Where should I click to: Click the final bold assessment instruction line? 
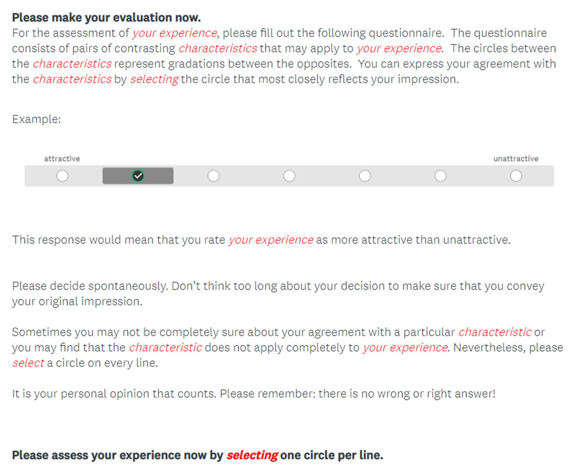point(198,455)
